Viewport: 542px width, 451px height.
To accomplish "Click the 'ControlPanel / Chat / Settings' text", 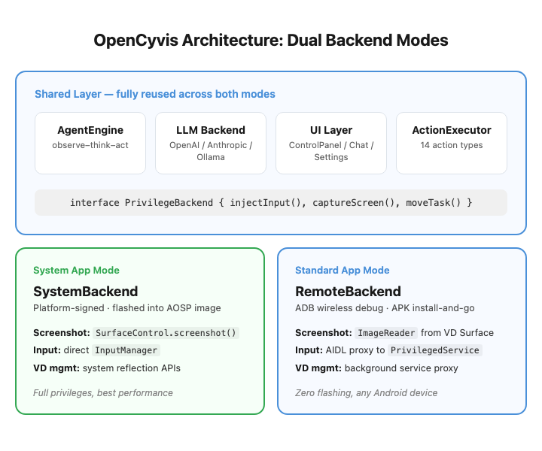I will [331, 151].
